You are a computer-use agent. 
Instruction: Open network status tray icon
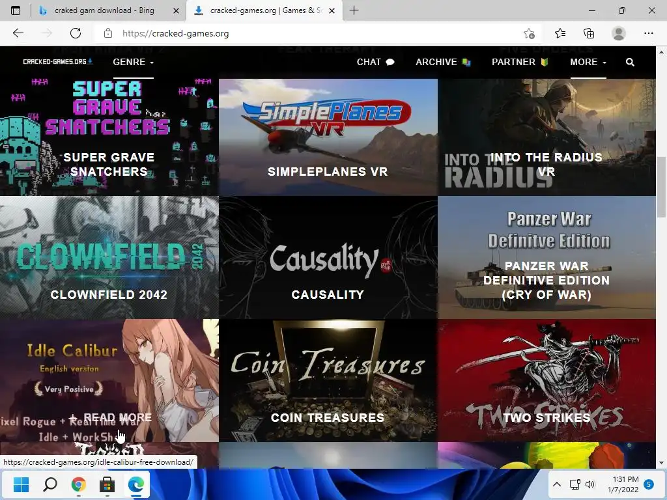point(575,484)
